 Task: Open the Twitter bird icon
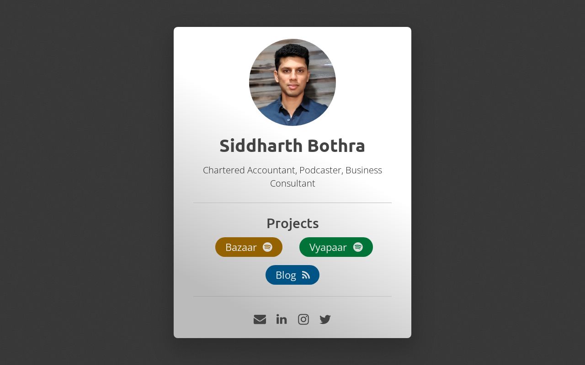point(325,319)
